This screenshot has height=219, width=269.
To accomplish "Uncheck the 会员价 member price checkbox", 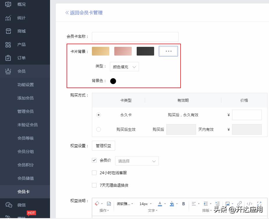I will point(94,160).
